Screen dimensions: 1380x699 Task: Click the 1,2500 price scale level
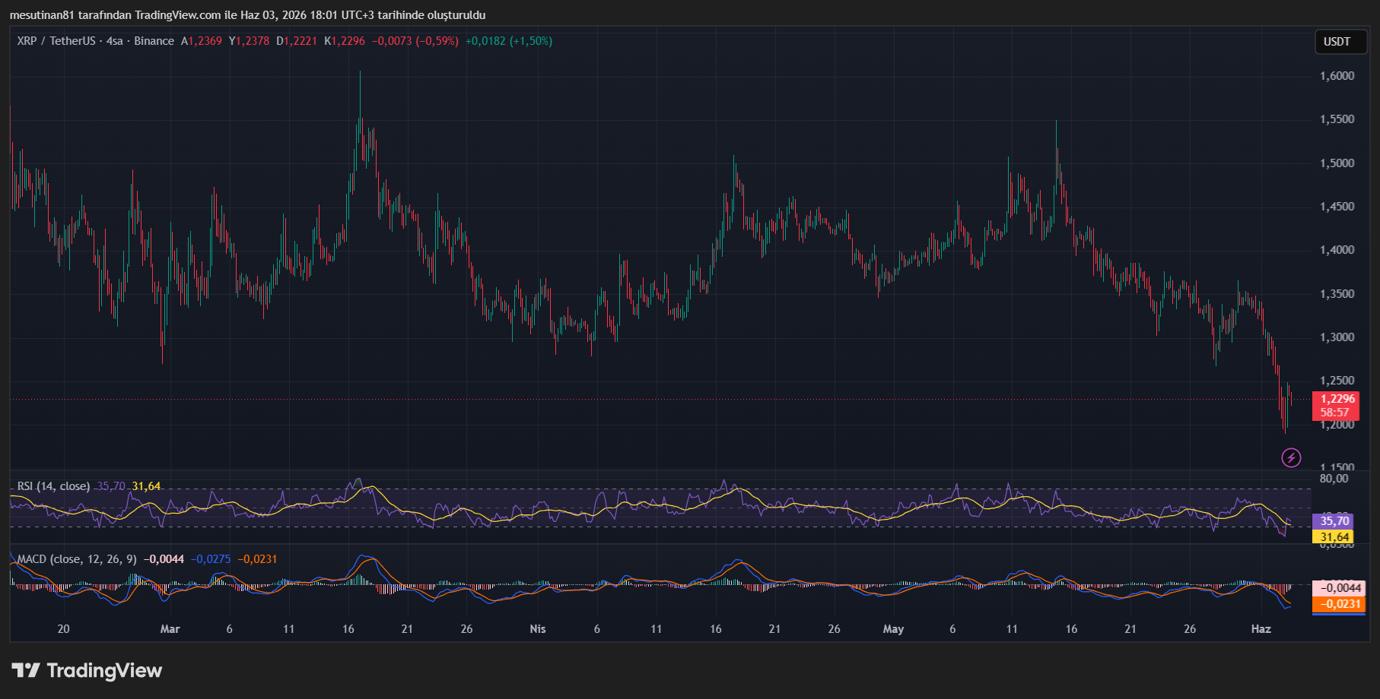click(x=1337, y=381)
